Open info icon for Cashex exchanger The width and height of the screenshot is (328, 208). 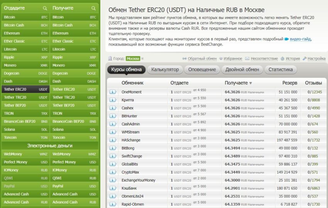113,108
